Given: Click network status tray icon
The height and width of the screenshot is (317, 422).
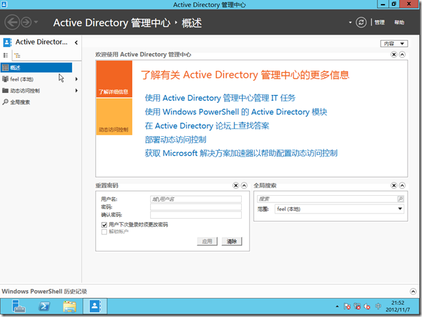Looking at the screenshot, I should tap(357, 307).
